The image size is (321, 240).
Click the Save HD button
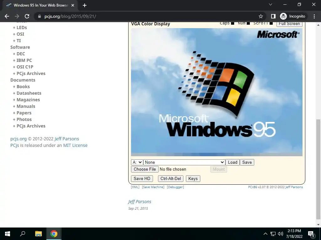click(x=142, y=178)
